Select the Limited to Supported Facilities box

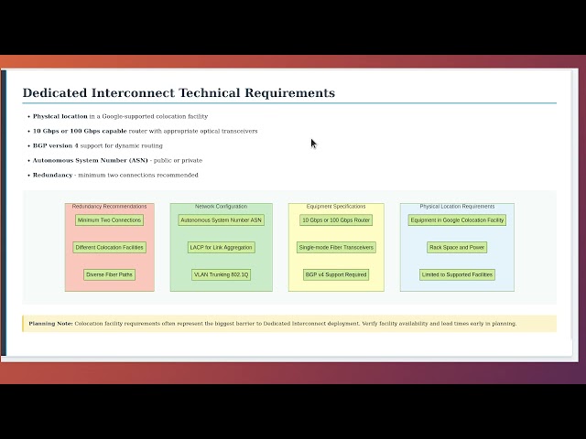tap(457, 274)
